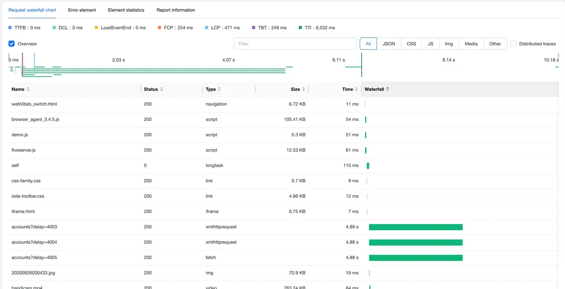
Task: Sort table by the Status column icon
Action: click(x=161, y=90)
